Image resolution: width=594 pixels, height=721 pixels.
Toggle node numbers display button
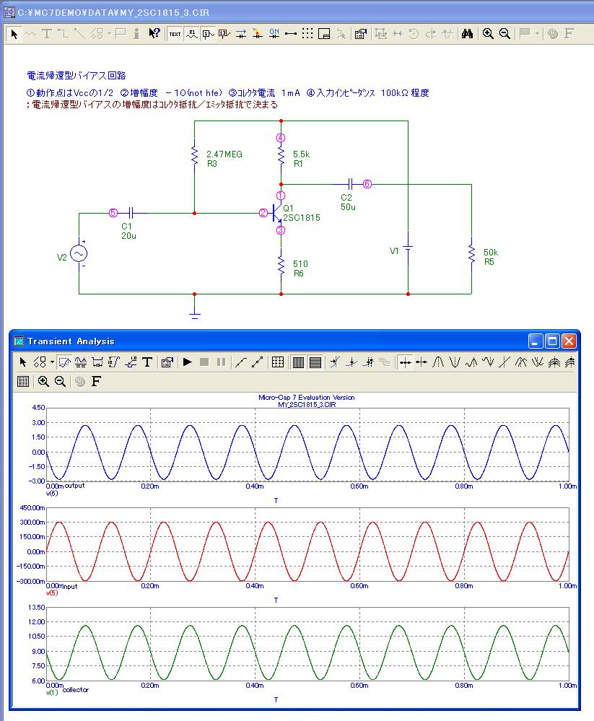(x=208, y=33)
